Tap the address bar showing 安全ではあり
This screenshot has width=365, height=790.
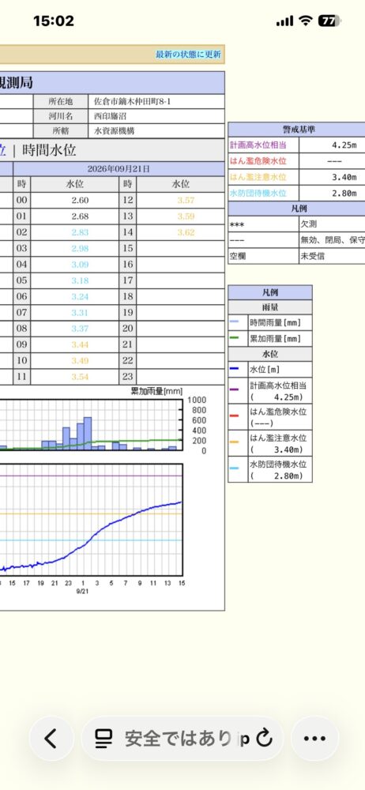(x=182, y=739)
